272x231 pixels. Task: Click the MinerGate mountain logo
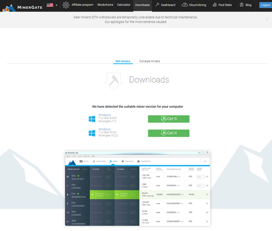click(x=22, y=7)
